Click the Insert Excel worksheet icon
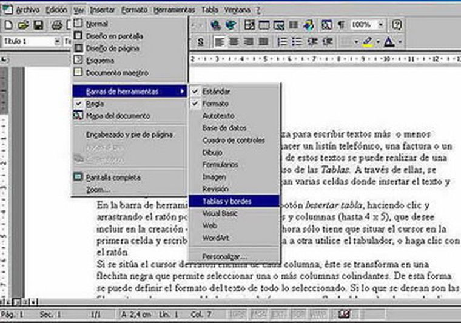 point(278,25)
